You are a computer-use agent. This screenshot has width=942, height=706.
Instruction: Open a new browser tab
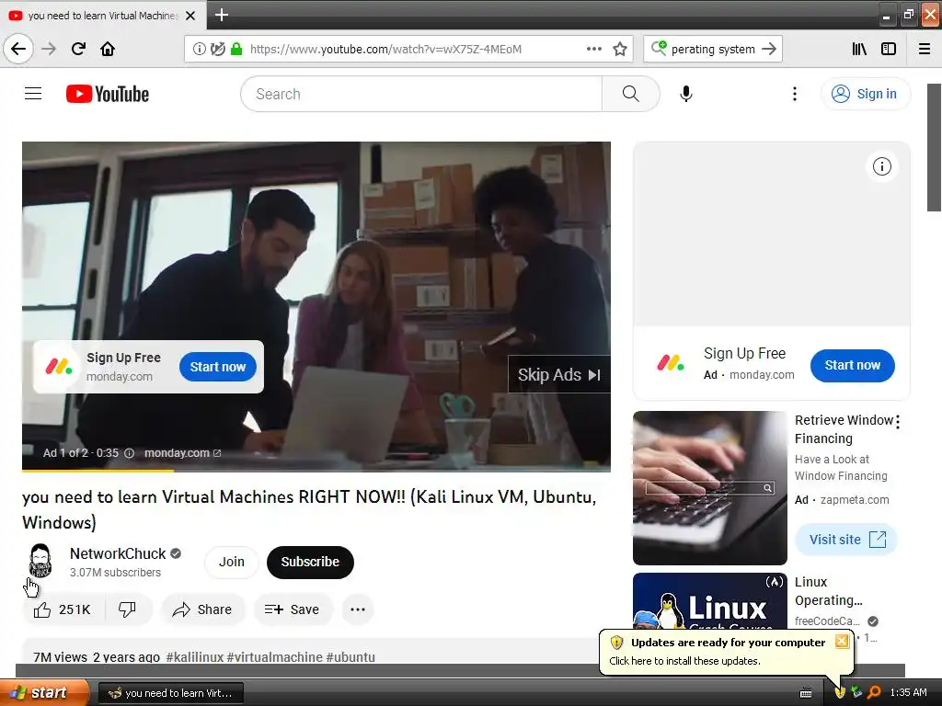click(x=222, y=15)
